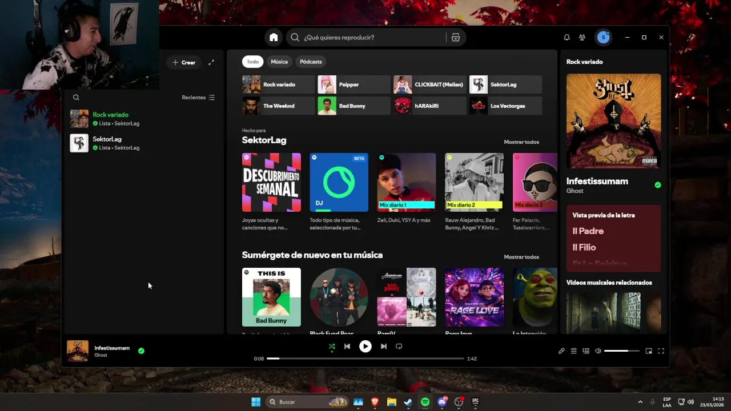Click the Spotify taskbar icon
The width and height of the screenshot is (731, 411).
point(425,402)
